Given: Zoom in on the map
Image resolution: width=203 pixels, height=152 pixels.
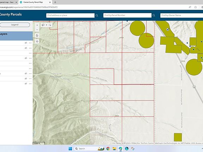Looking at the screenshot, I should click(37, 25).
